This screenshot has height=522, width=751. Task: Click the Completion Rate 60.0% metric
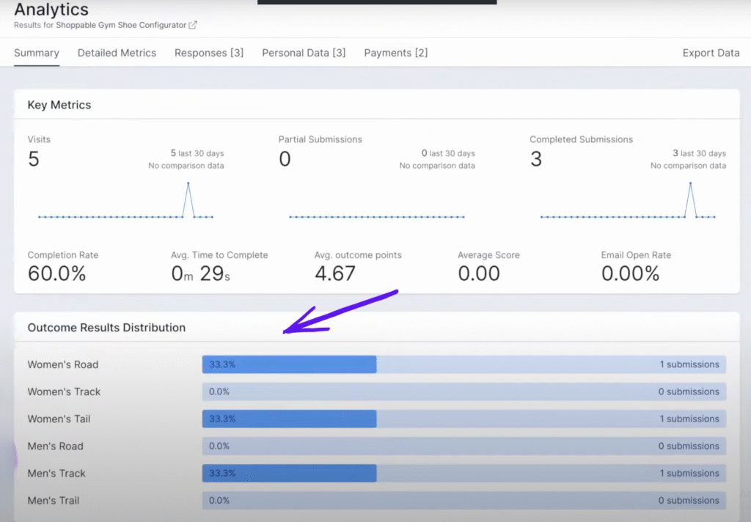pyautogui.click(x=57, y=273)
